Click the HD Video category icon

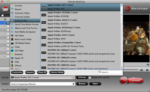[x=12, y=36]
